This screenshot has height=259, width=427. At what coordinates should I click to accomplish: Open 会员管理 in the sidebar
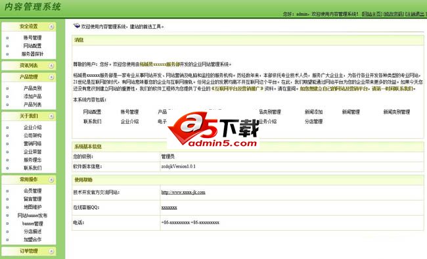[32, 191]
